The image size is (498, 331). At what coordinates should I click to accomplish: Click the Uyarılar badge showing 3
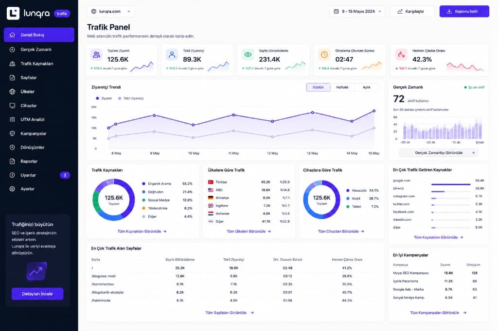[x=65, y=175]
